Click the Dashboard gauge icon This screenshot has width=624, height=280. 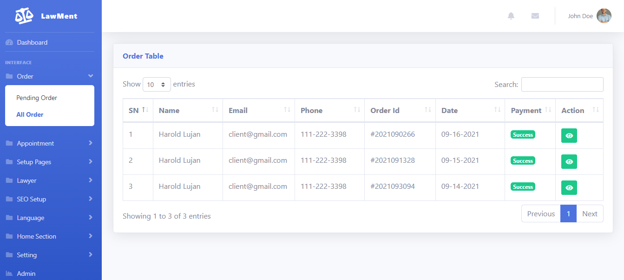click(9, 42)
